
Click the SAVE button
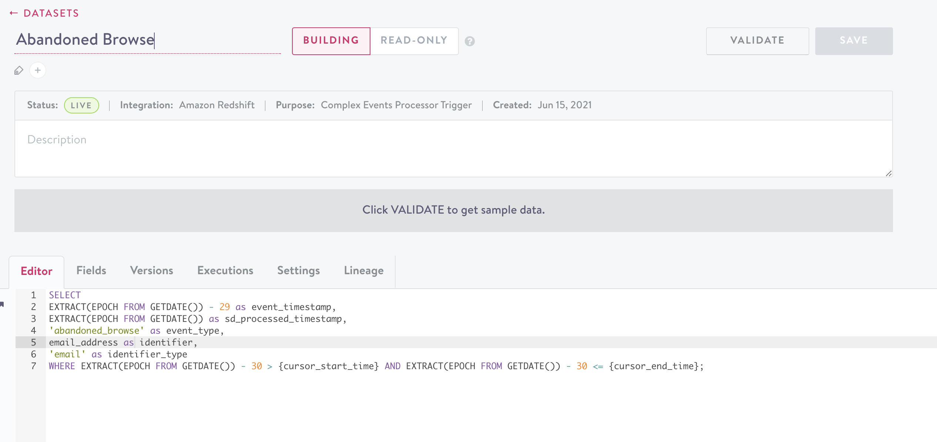[854, 41]
